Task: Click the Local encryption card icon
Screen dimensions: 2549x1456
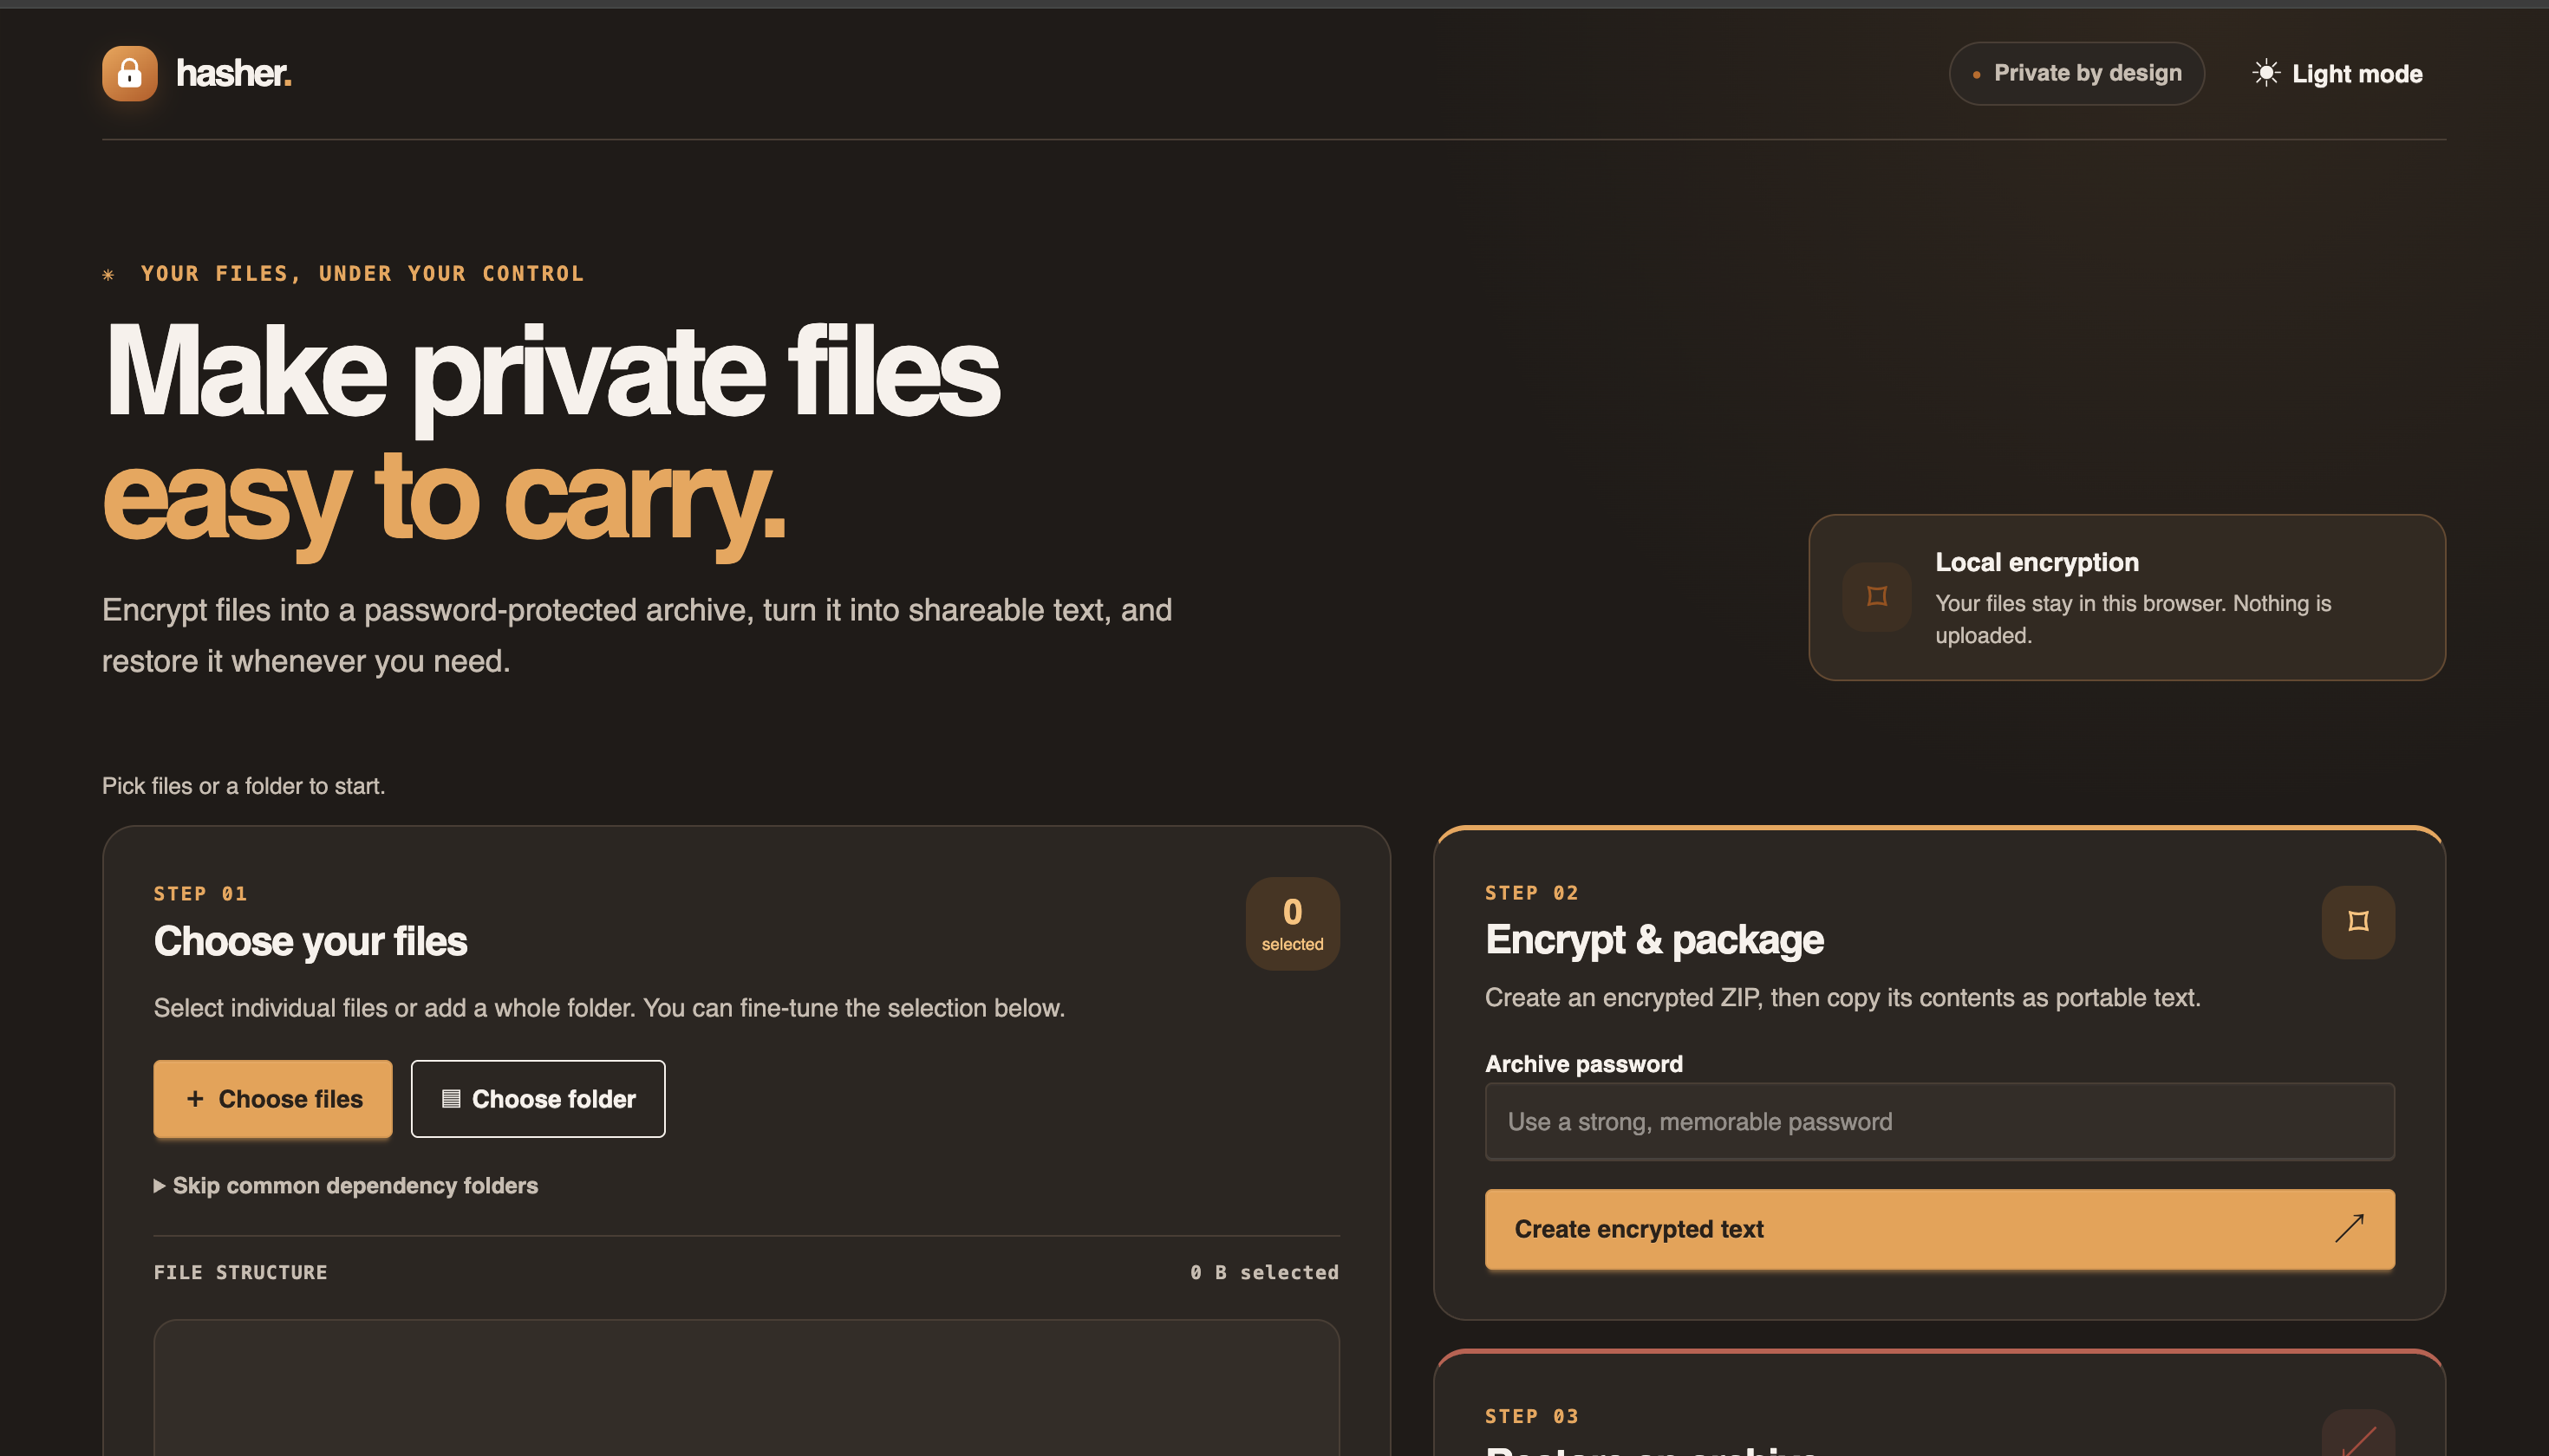Action: coord(1877,597)
